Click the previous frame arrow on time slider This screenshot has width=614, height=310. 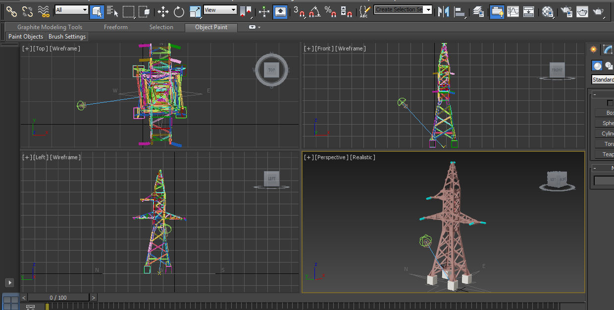coord(24,298)
